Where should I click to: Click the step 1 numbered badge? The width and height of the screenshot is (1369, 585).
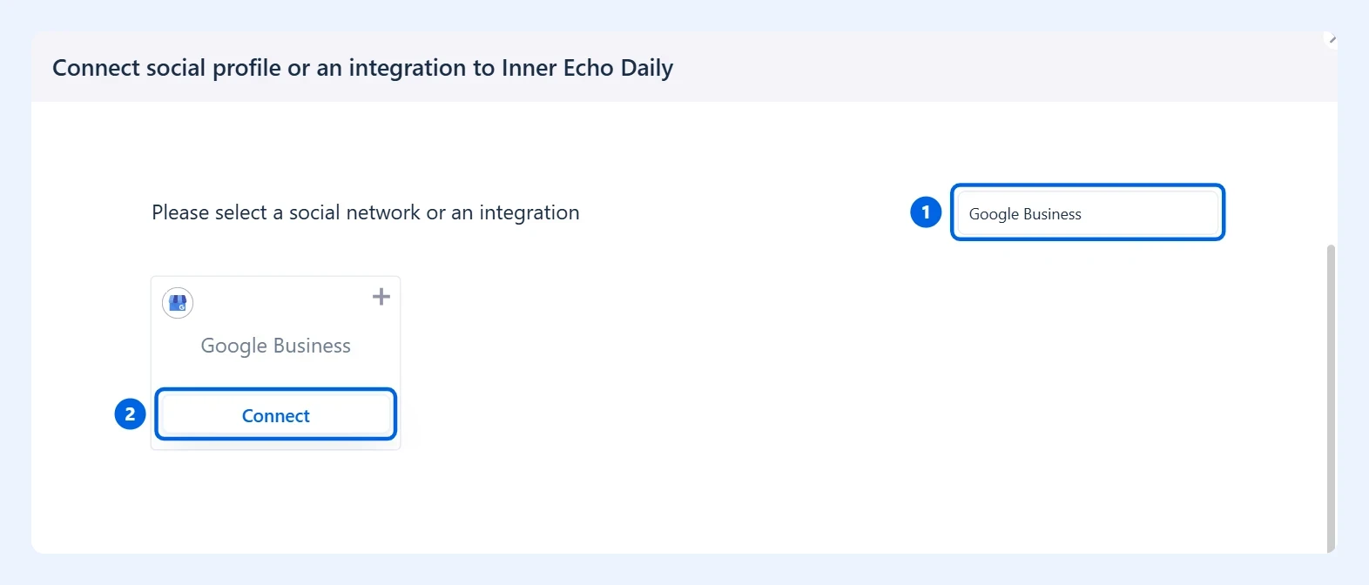926,212
